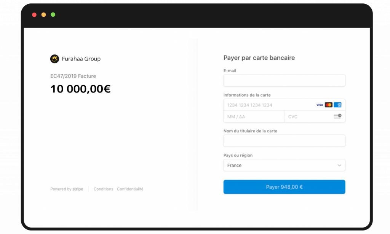The height and width of the screenshot is (234, 390).
Task: Click the CVC card hint icon
Action: 337,116
